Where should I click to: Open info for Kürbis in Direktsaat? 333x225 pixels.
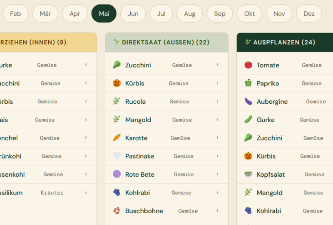click(217, 83)
